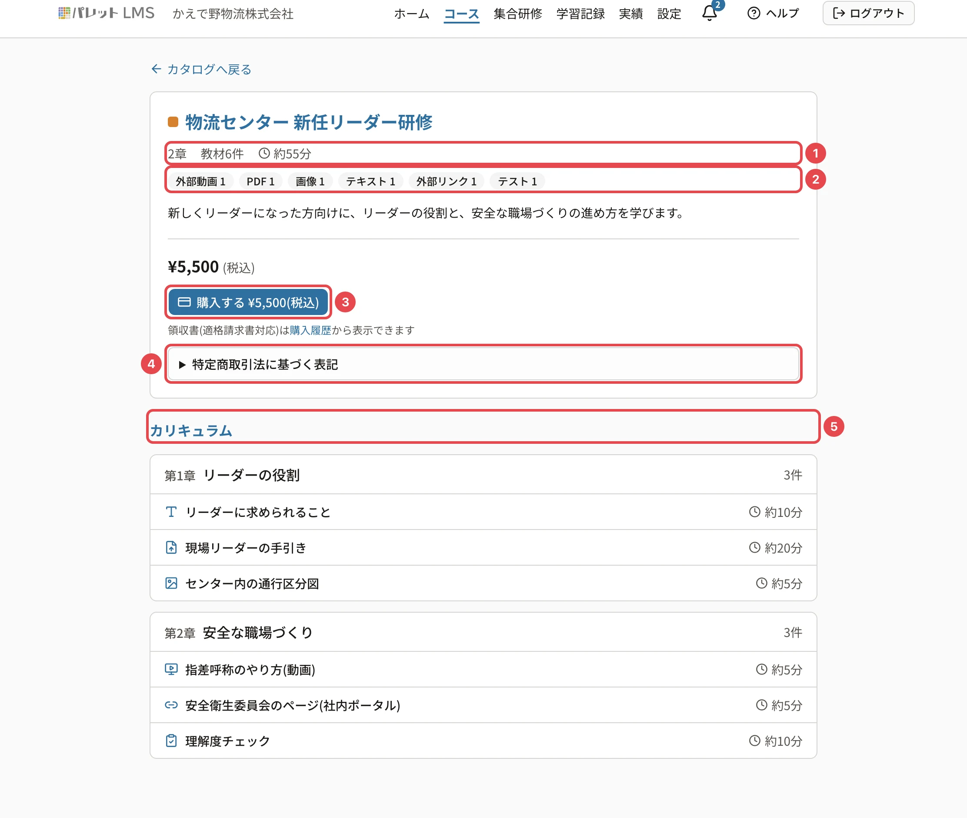Viewport: 967px width, 818px height.
Task: Click the ヘルプ link
Action: pyautogui.click(x=774, y=13)
